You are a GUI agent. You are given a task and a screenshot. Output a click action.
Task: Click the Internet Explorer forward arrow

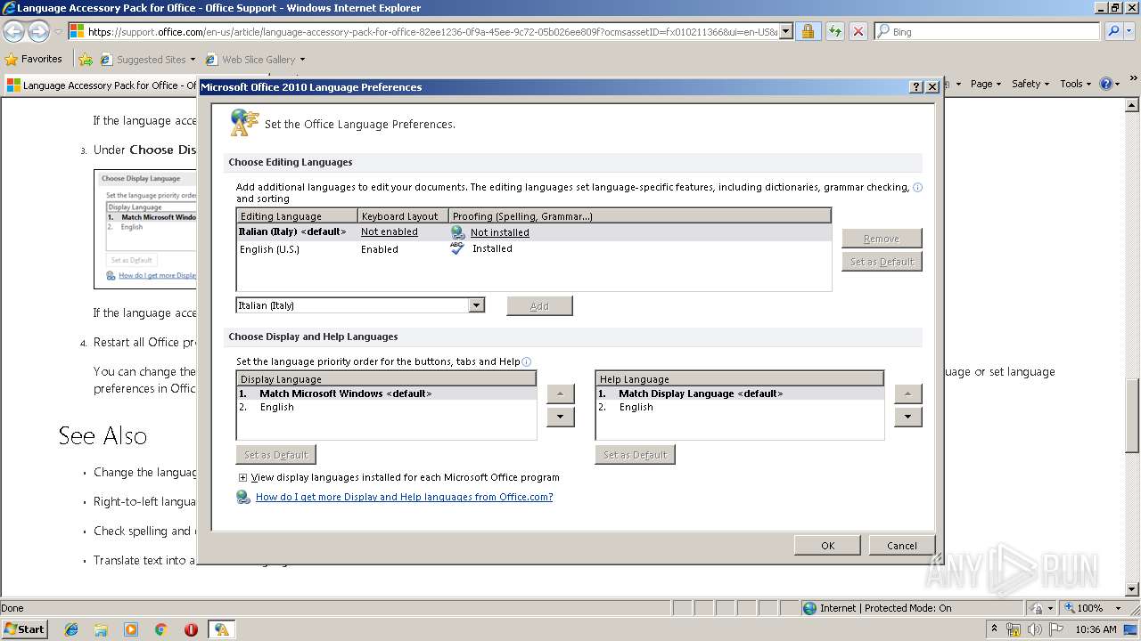(x=38, y=31)
